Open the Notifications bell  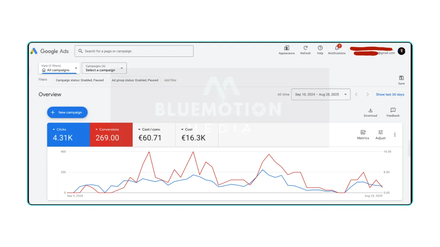pos(337,48)
